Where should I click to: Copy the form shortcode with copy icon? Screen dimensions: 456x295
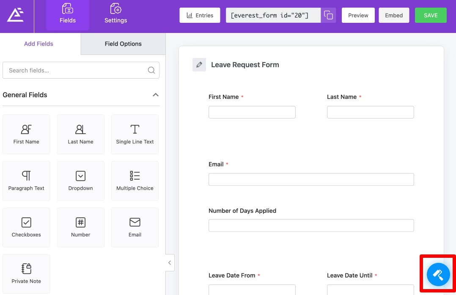[x=328, y=15]
